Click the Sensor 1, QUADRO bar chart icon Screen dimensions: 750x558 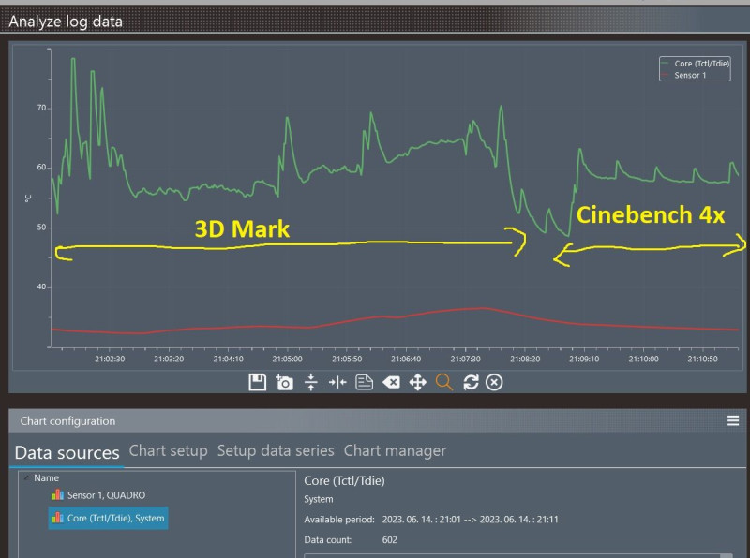coord(57,494)
